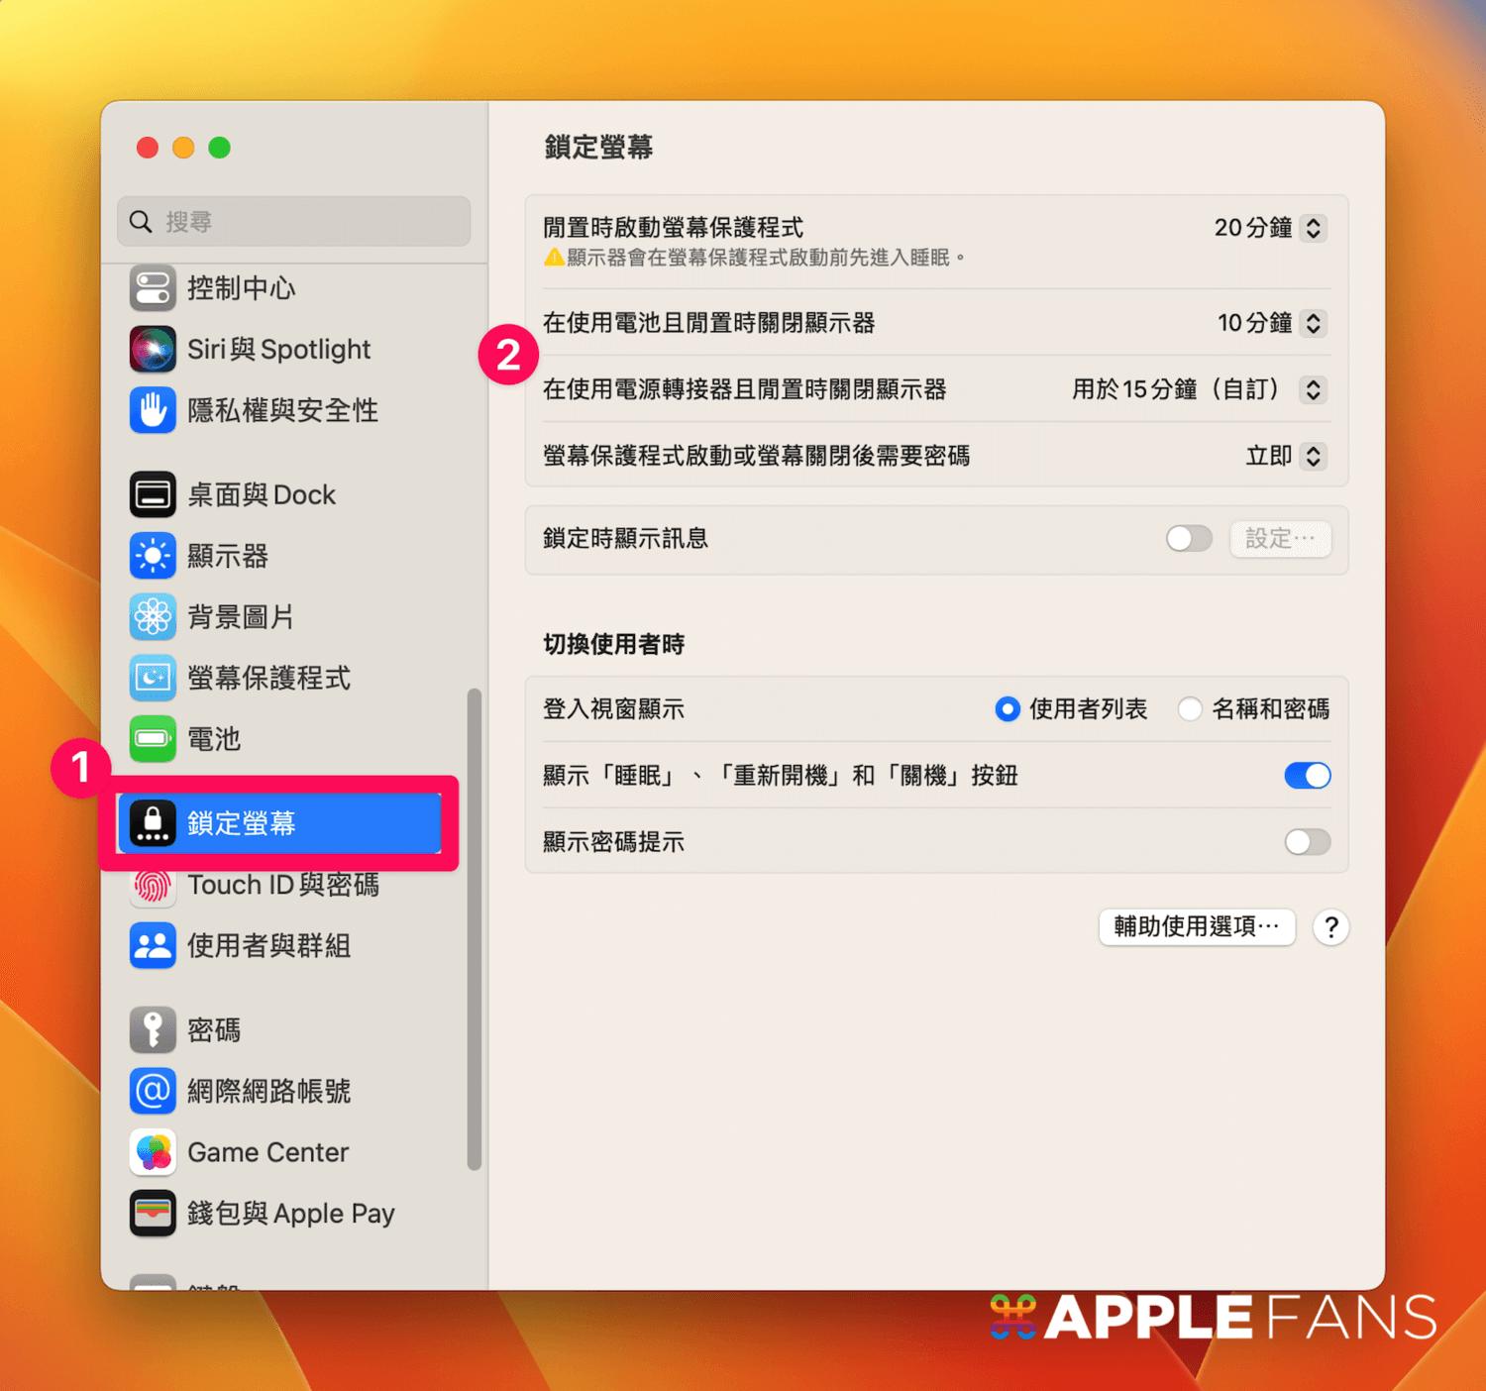Open Touch ID 與密碼 settings

coord(284,885)
